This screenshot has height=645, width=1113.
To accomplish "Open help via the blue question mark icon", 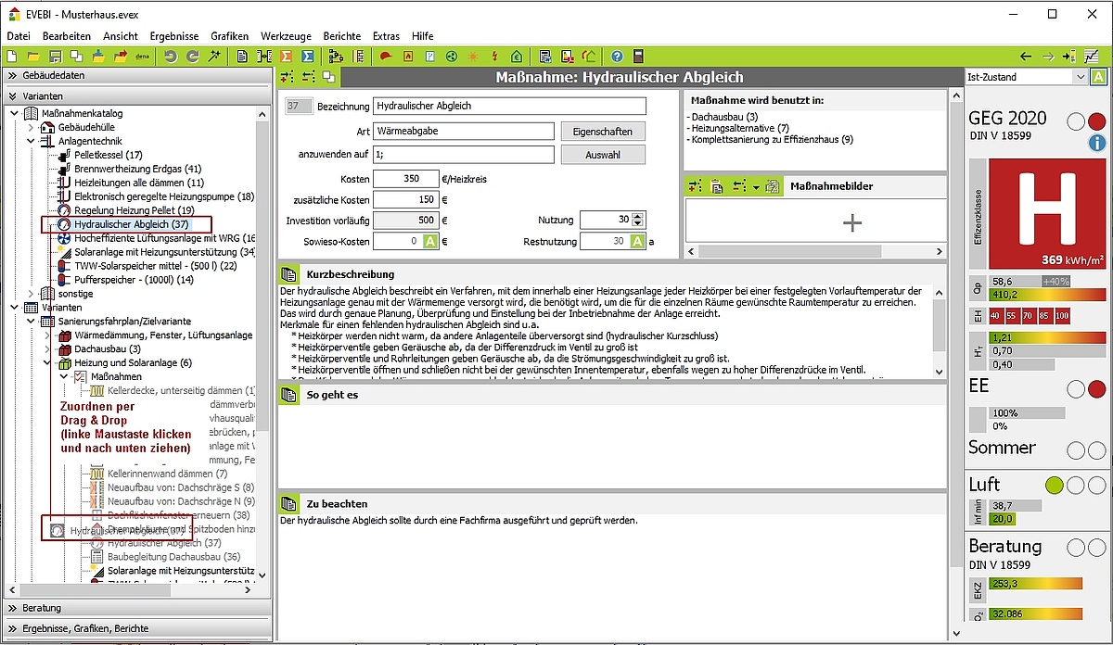I will (615, 57).
